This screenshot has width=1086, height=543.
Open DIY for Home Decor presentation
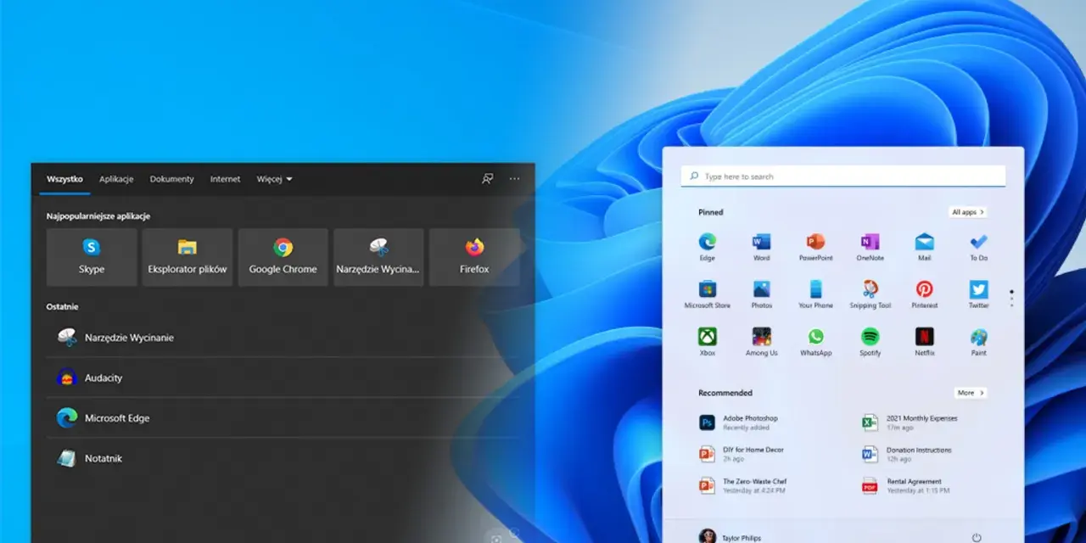pos(742,454)
